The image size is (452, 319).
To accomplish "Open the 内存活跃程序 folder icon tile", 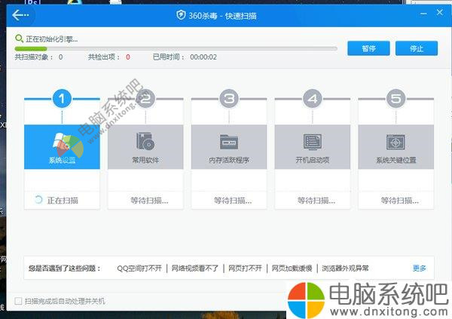I will click(229, 146).
